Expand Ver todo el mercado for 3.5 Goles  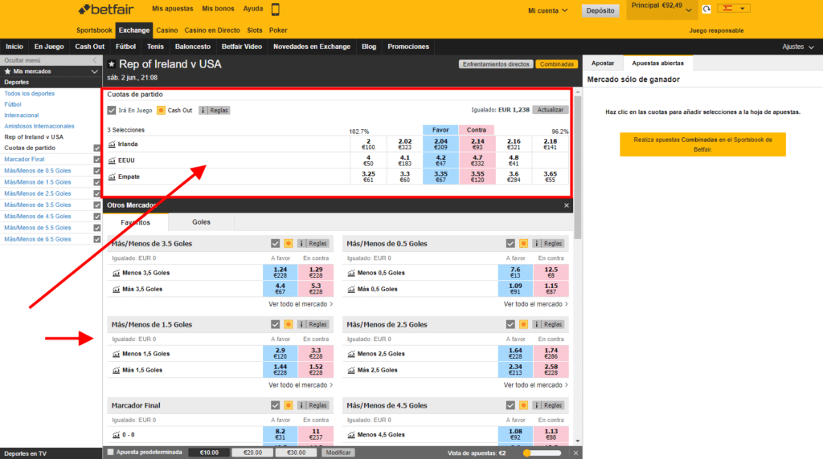coord(301,304)
